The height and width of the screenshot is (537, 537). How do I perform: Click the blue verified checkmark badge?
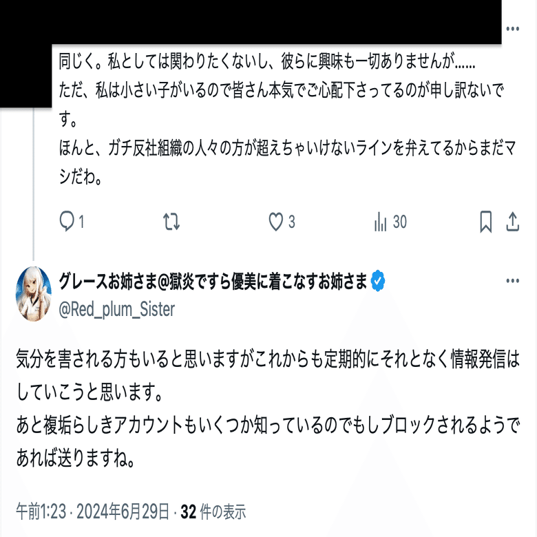[x=378, y=281]
